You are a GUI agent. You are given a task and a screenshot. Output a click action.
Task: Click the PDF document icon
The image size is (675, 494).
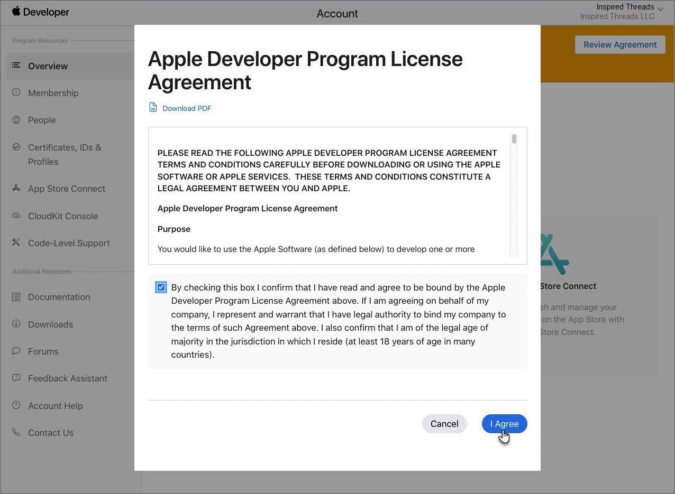coord(153,107)
